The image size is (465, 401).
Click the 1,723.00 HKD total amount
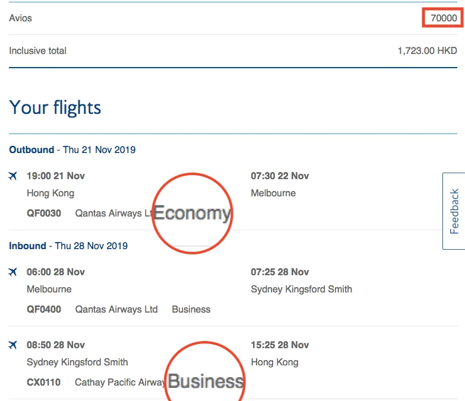[427, 51]
